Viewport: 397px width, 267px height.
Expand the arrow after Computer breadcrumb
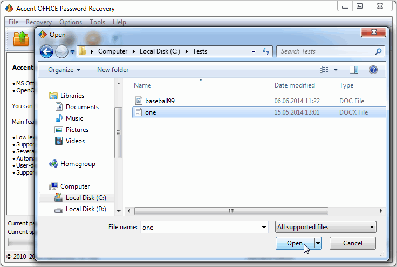[134, 51]
